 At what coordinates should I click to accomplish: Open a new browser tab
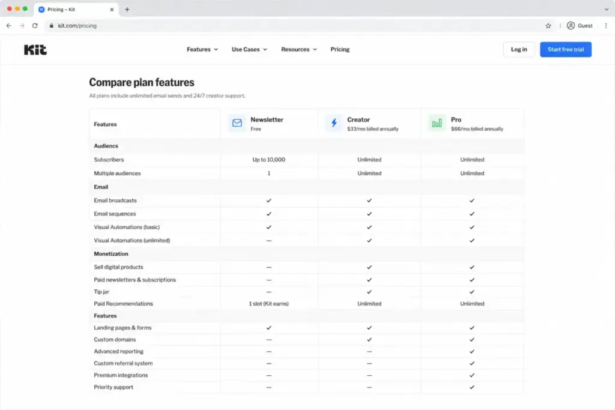pos(127,10)
